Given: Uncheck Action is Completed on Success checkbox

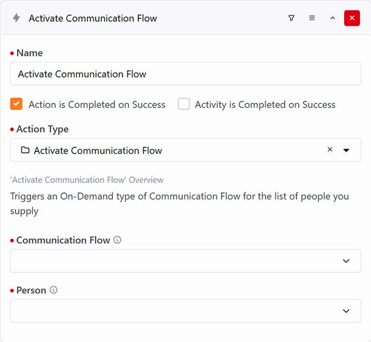Looking at the screenshot, I should 16,104.
